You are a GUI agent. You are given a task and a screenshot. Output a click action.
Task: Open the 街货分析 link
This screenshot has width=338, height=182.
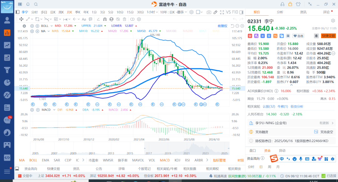[x=297, y=106]
